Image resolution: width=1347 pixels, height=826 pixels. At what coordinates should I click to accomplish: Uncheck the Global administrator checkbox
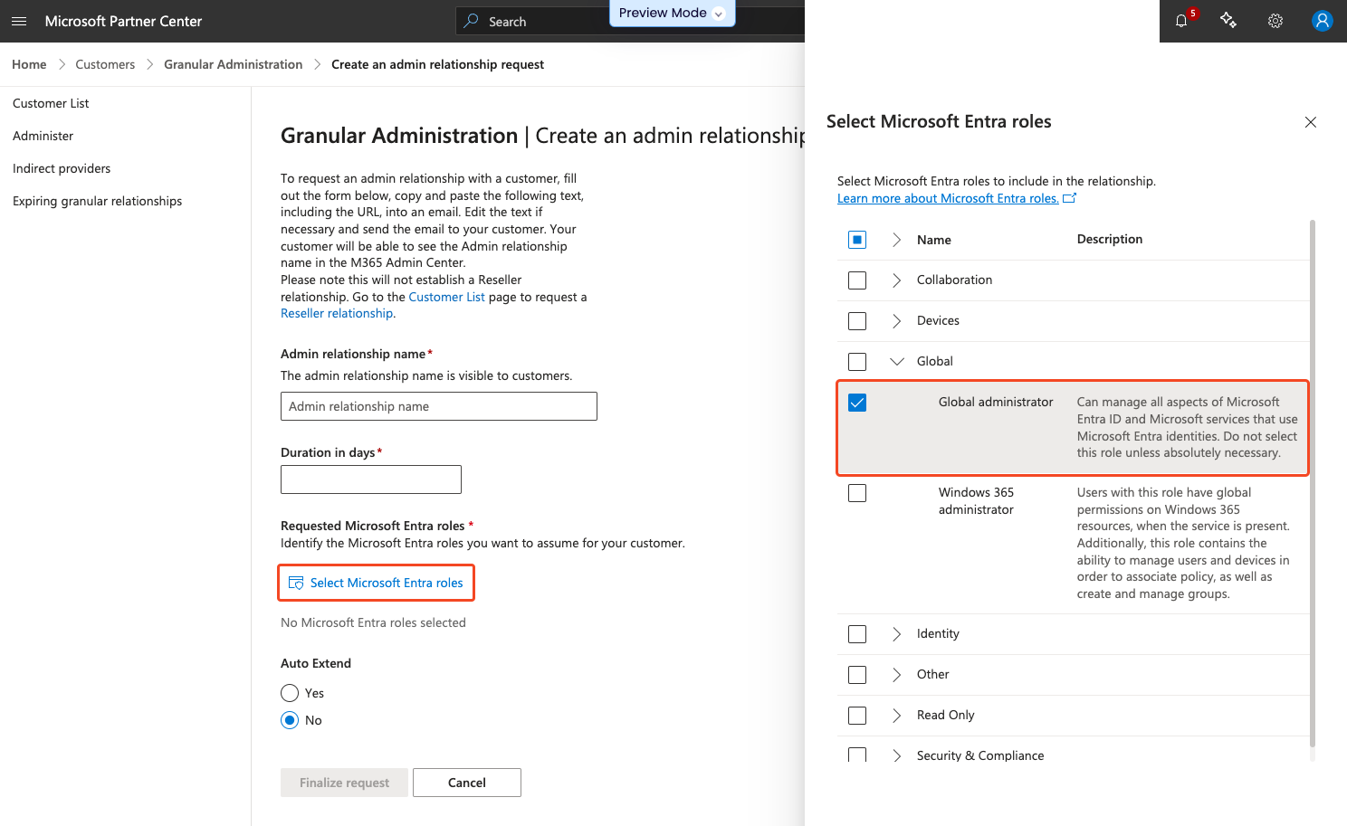tap(857, 403)
